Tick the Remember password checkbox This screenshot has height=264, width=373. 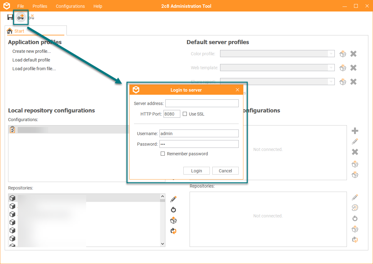coord(163,154)
